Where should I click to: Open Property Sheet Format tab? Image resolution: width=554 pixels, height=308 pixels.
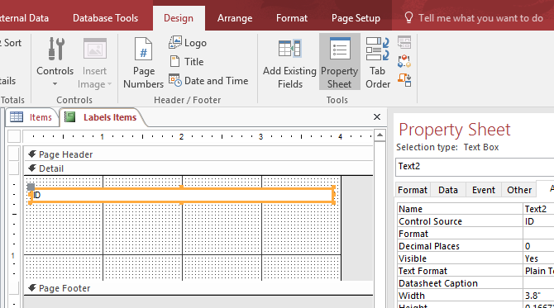[x=413, y=190]
